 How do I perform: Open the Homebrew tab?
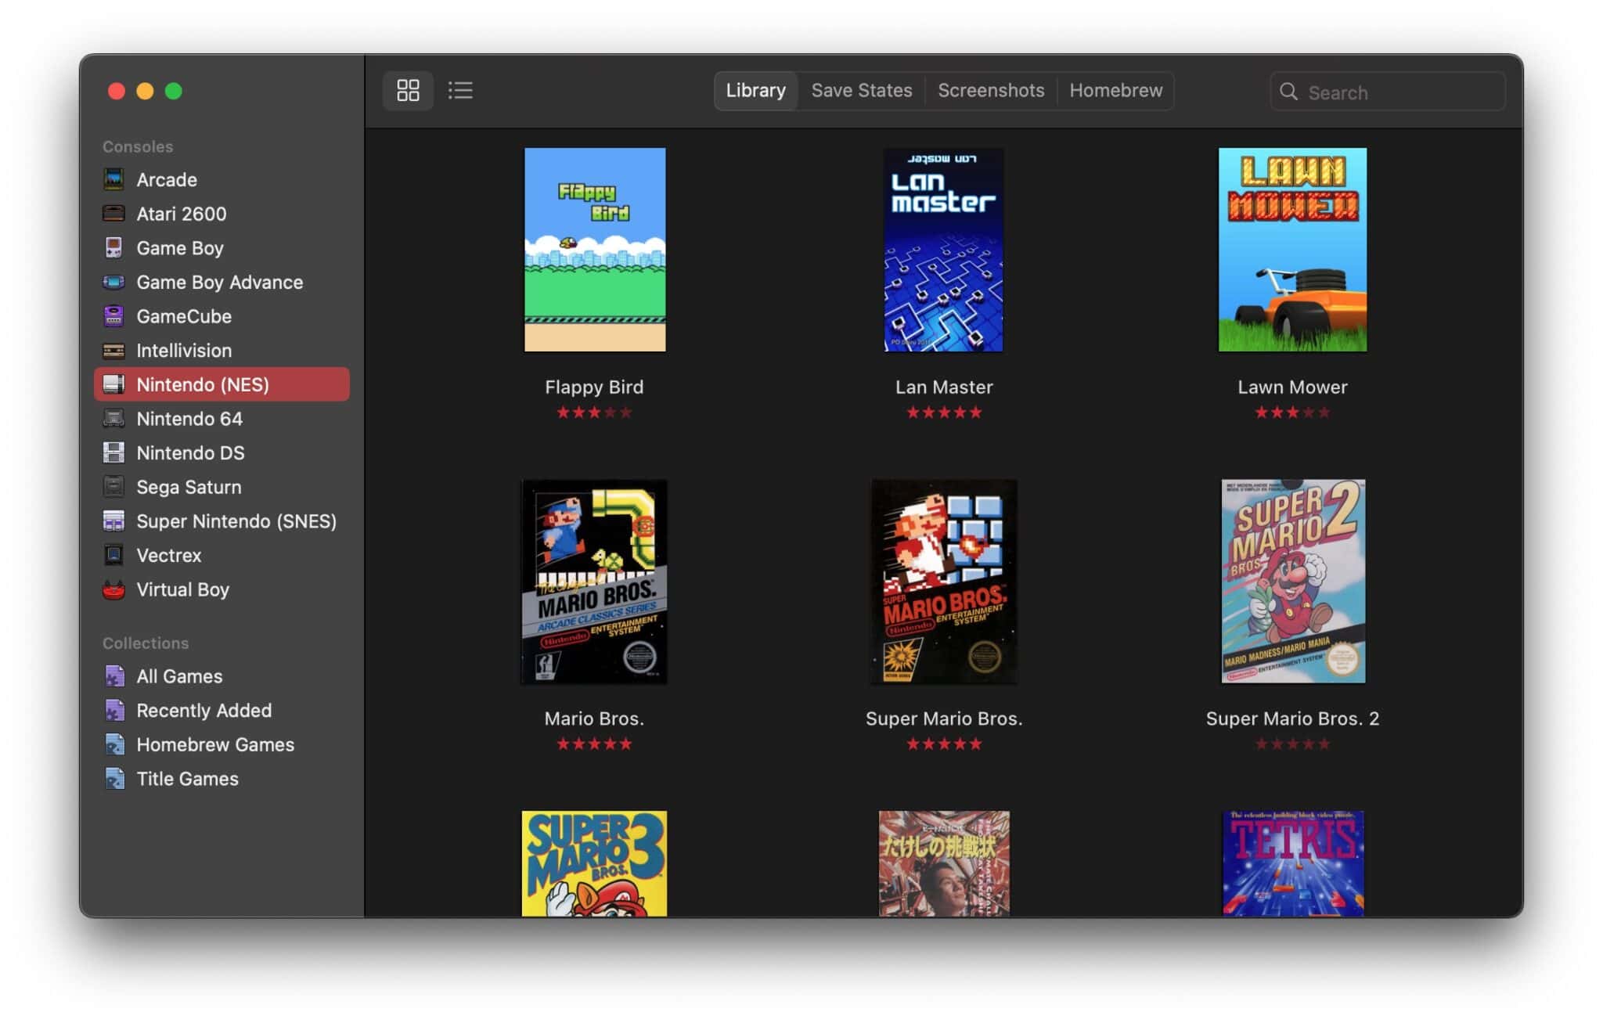pyautogui.click(x=1115, y=91)
